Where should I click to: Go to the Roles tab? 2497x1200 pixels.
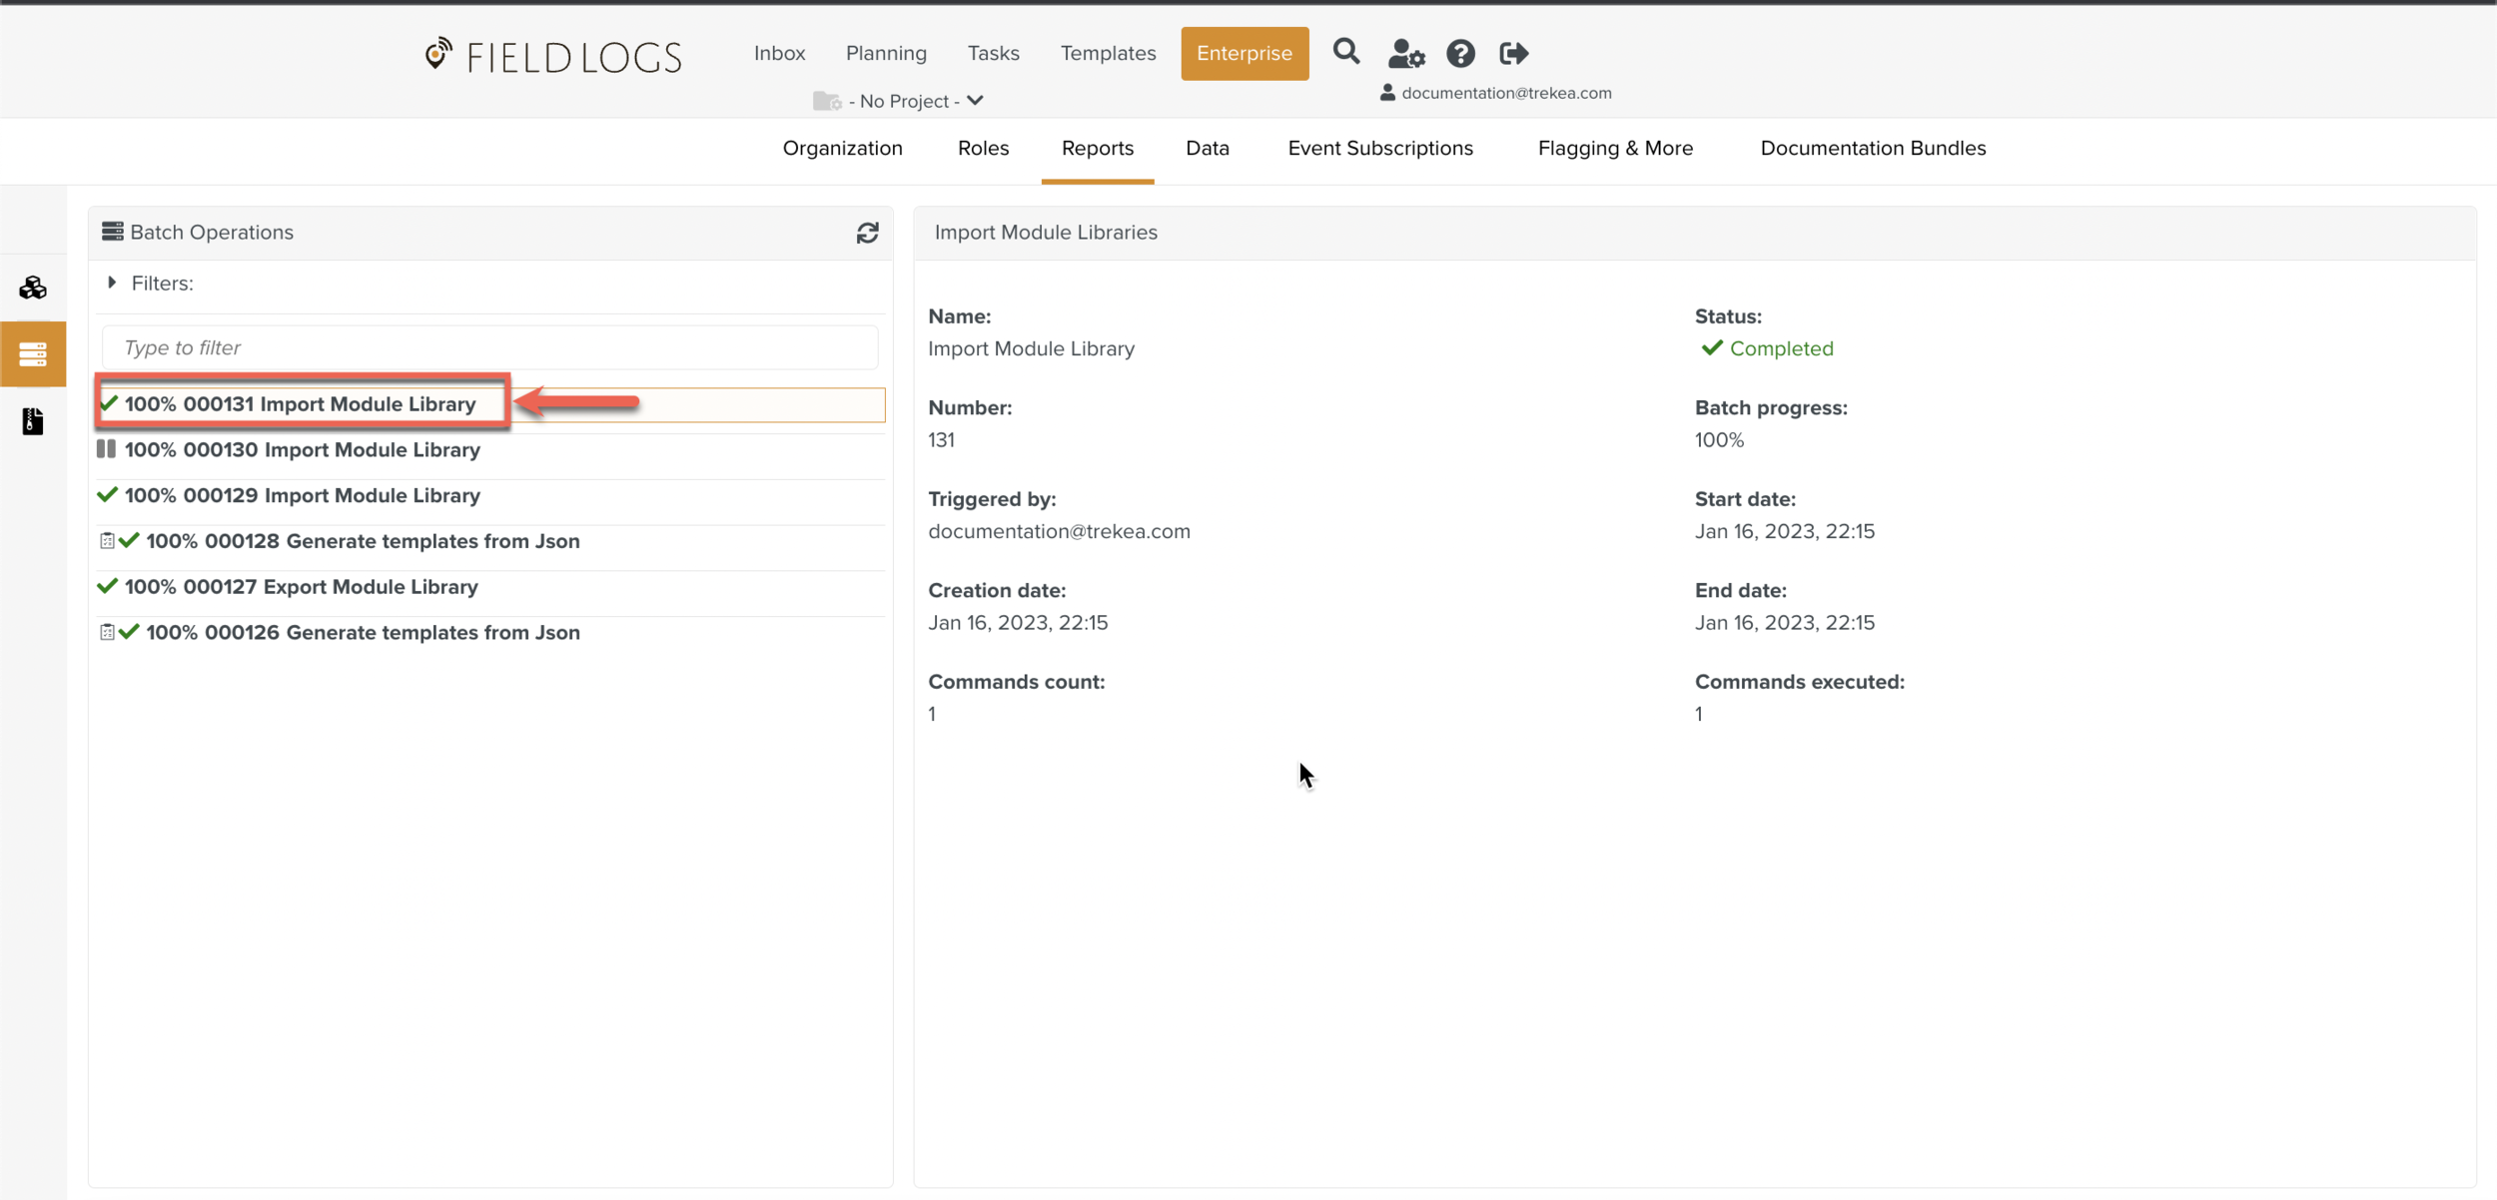pyautogui.click(x=983, y=149)
